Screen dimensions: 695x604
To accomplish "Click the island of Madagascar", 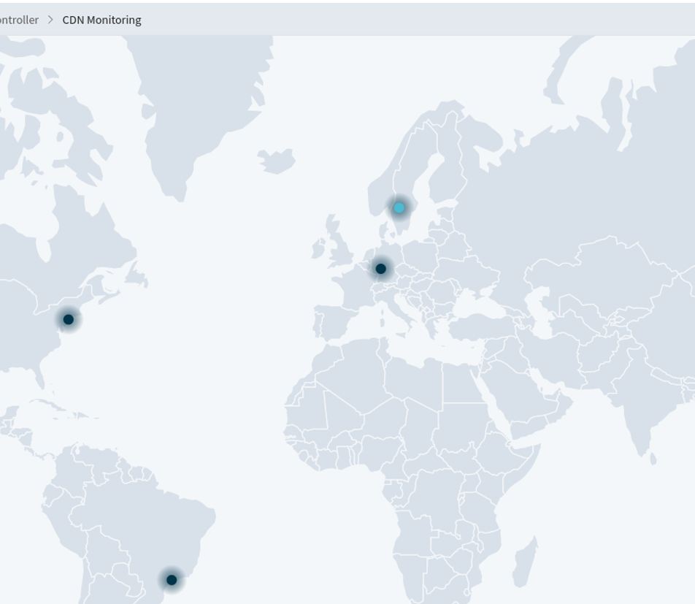I will 525,561.
